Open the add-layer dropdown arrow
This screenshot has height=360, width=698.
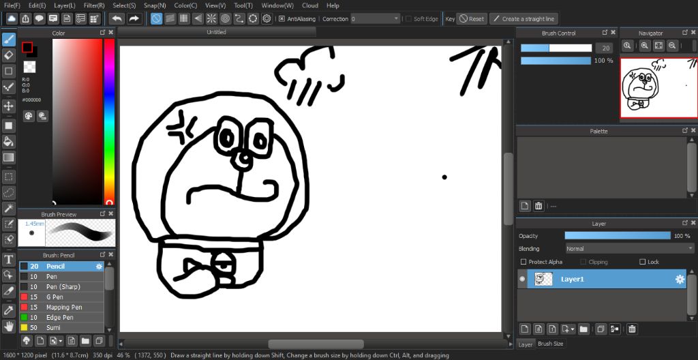573,329
